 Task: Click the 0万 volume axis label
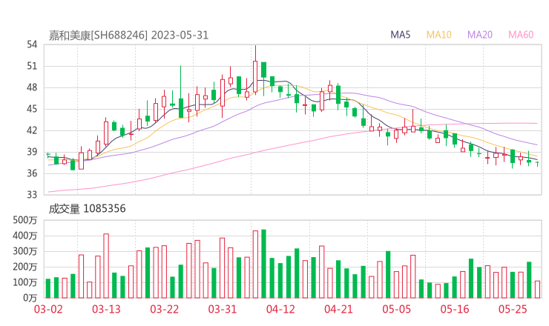click(x=30, y=298)
